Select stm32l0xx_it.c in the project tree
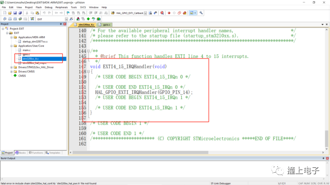The width and height of the screenshot is (330, 185). 31,58
